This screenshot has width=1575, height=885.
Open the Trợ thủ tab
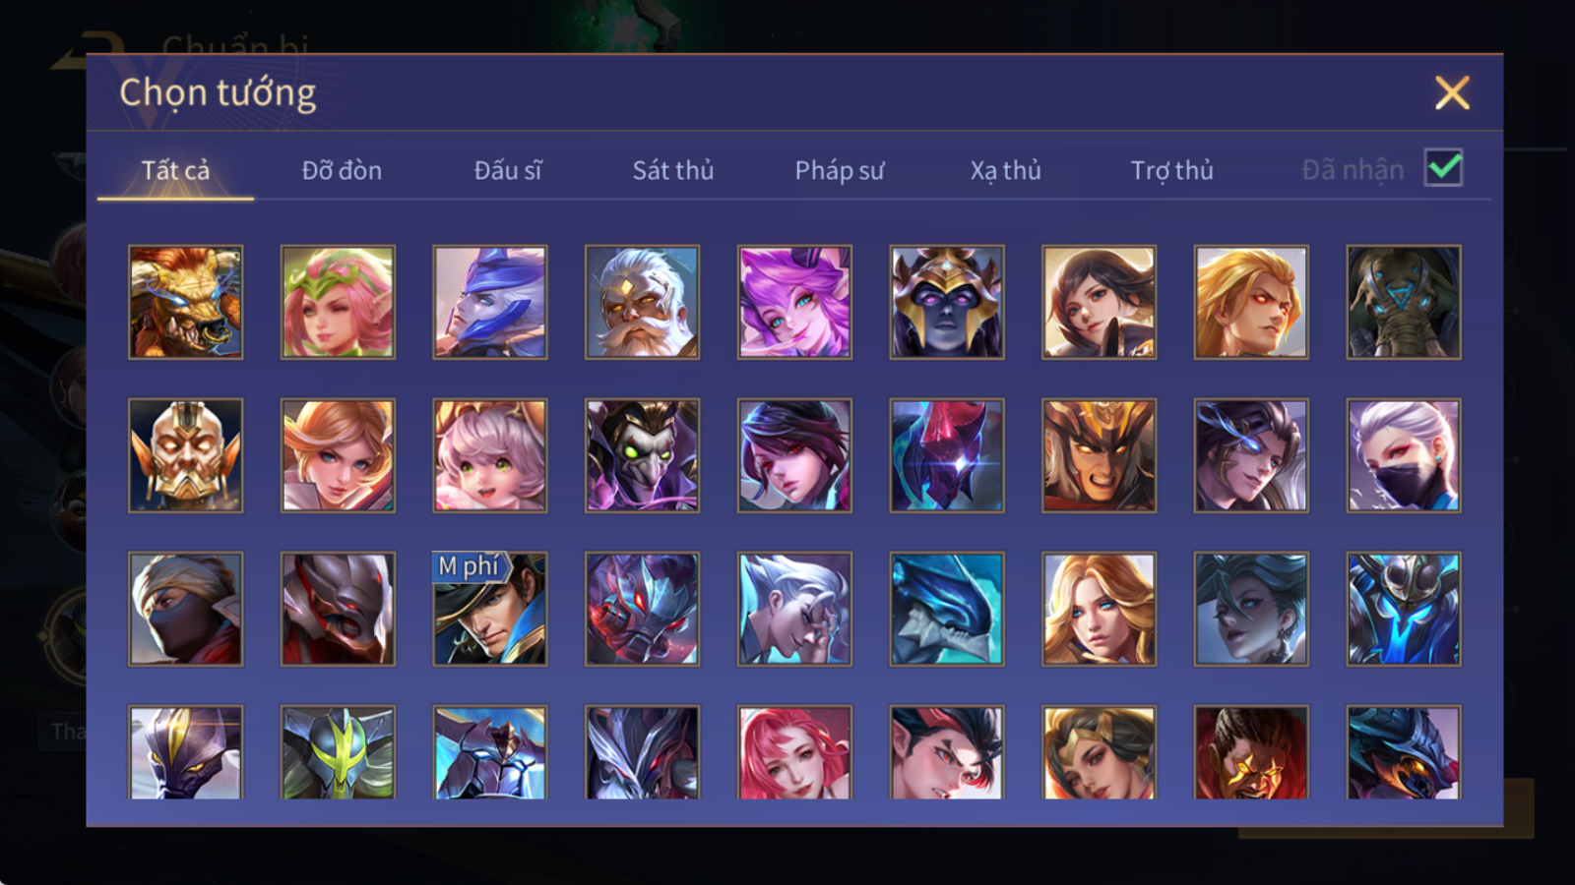(x=1171, y=170)
